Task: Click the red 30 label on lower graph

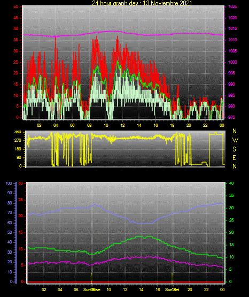Action: click(21, 184)
